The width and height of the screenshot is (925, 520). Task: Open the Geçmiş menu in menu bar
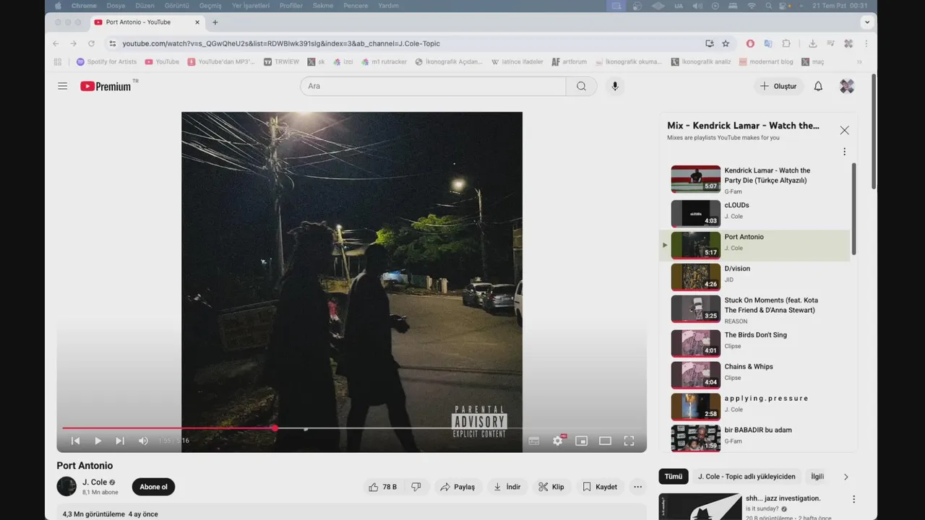click(x=210, y=6)
